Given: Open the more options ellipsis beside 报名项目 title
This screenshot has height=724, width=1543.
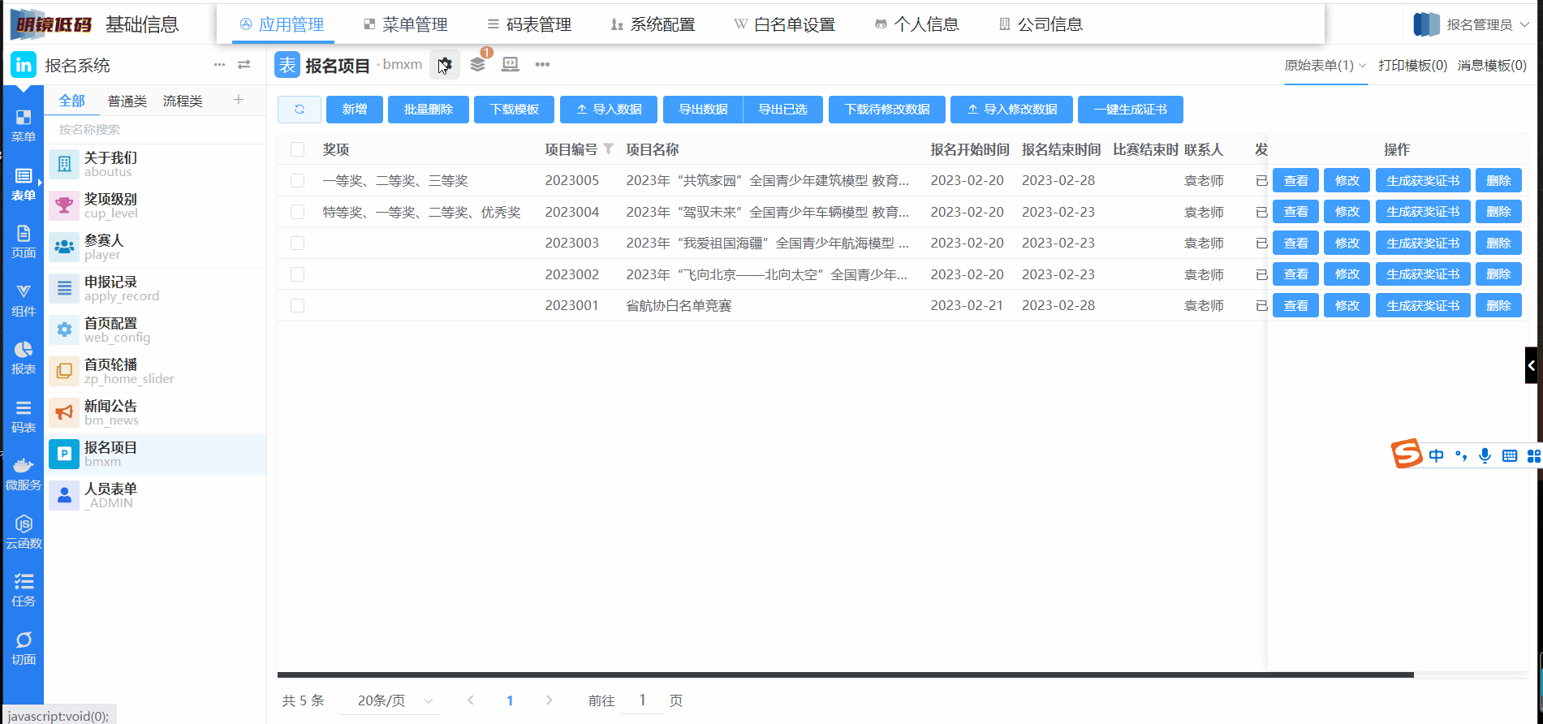Looking at the screenshot, I should [x=542, y=64].
